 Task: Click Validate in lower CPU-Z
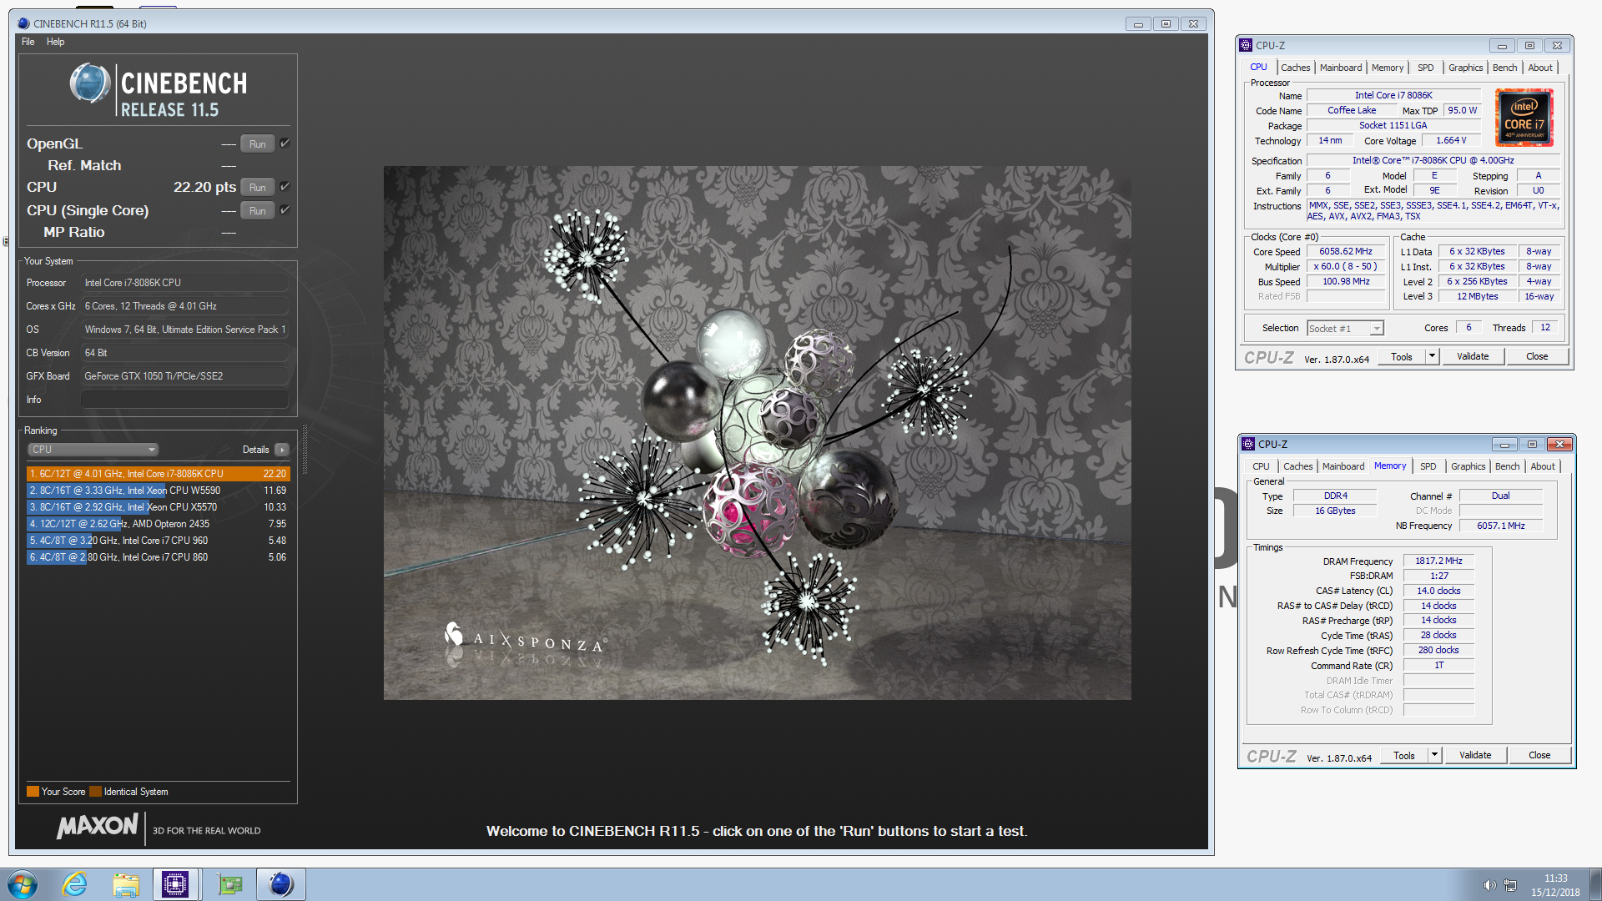[1475, 755]
